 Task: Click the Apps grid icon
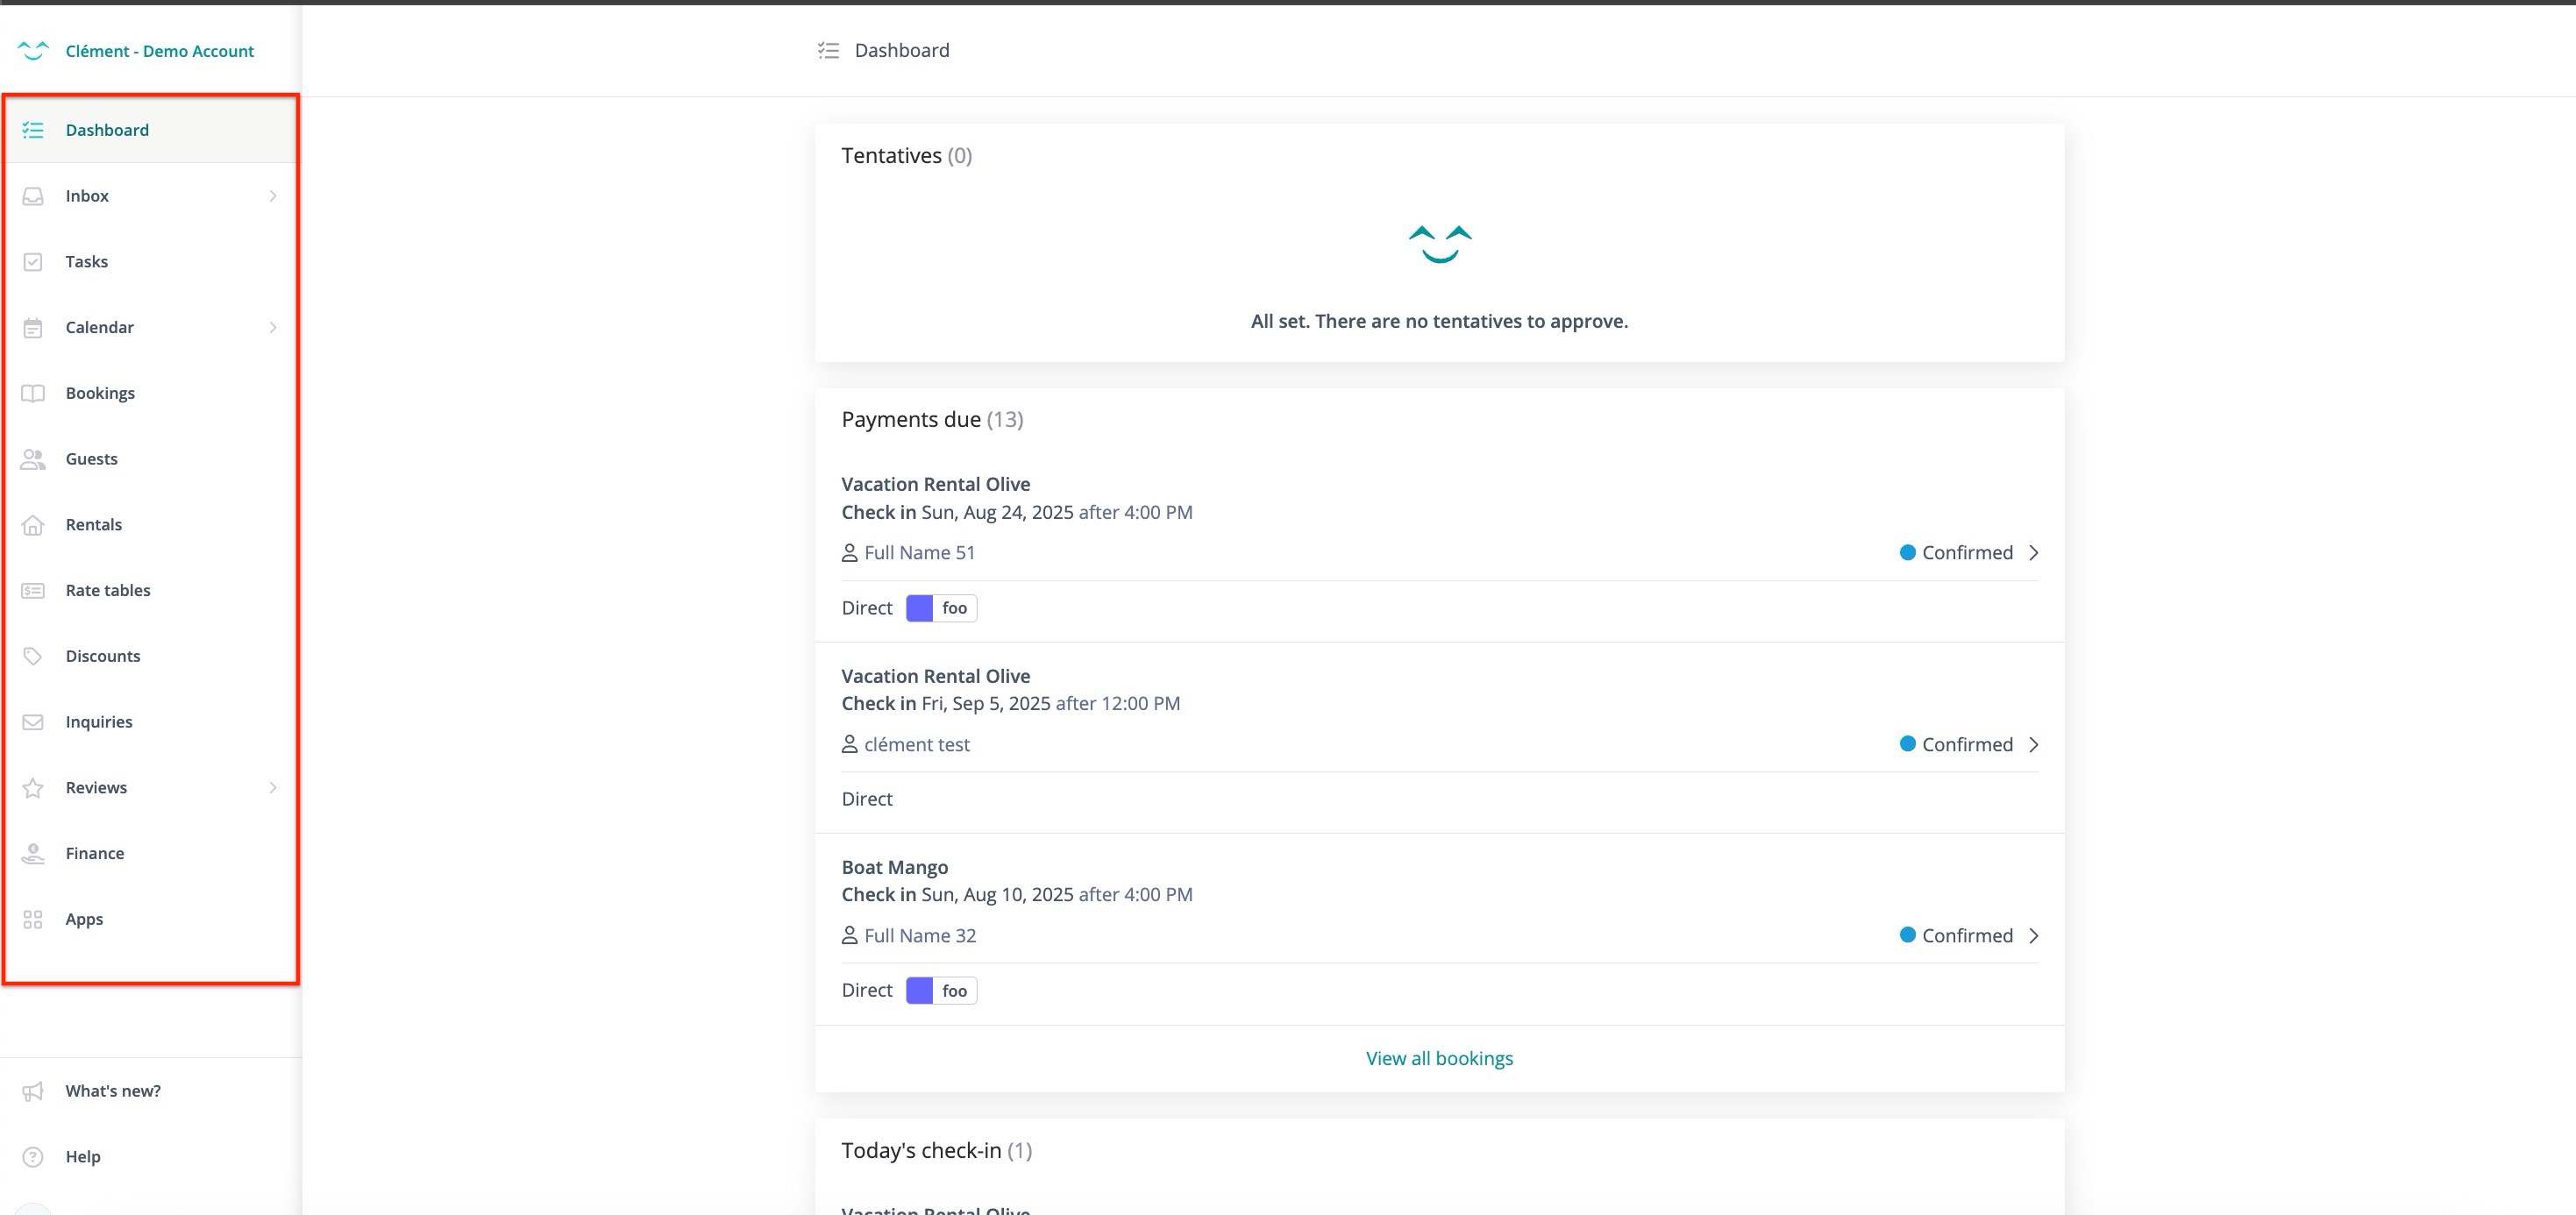33,919
